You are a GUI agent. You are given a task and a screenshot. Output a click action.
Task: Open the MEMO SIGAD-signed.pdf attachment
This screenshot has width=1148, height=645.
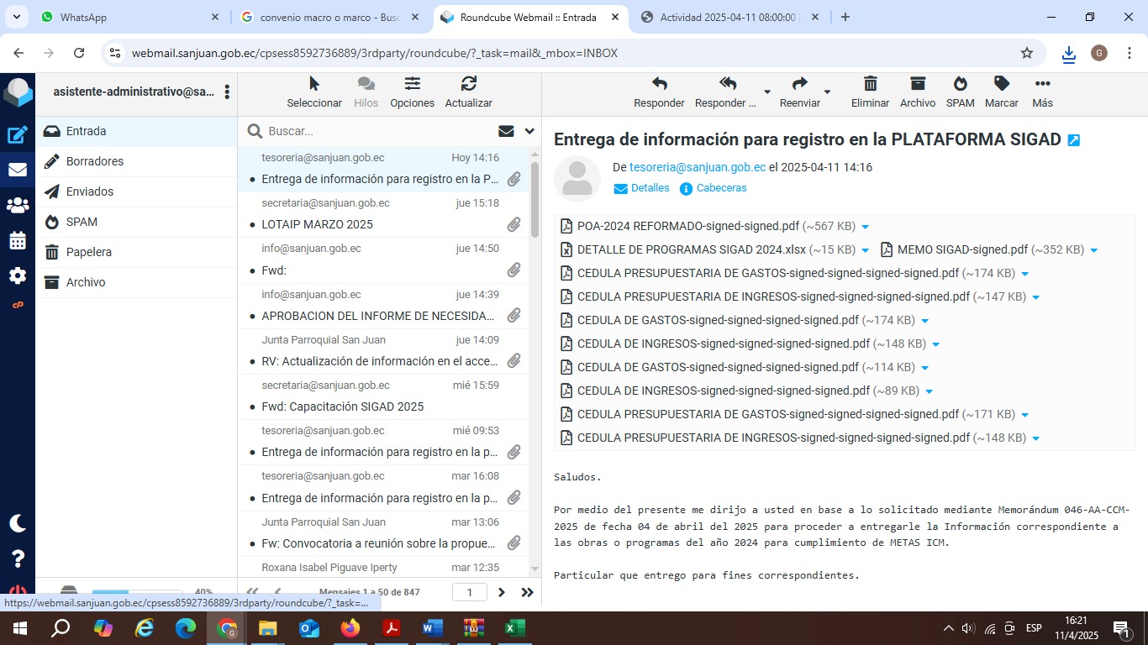point(961,249)
